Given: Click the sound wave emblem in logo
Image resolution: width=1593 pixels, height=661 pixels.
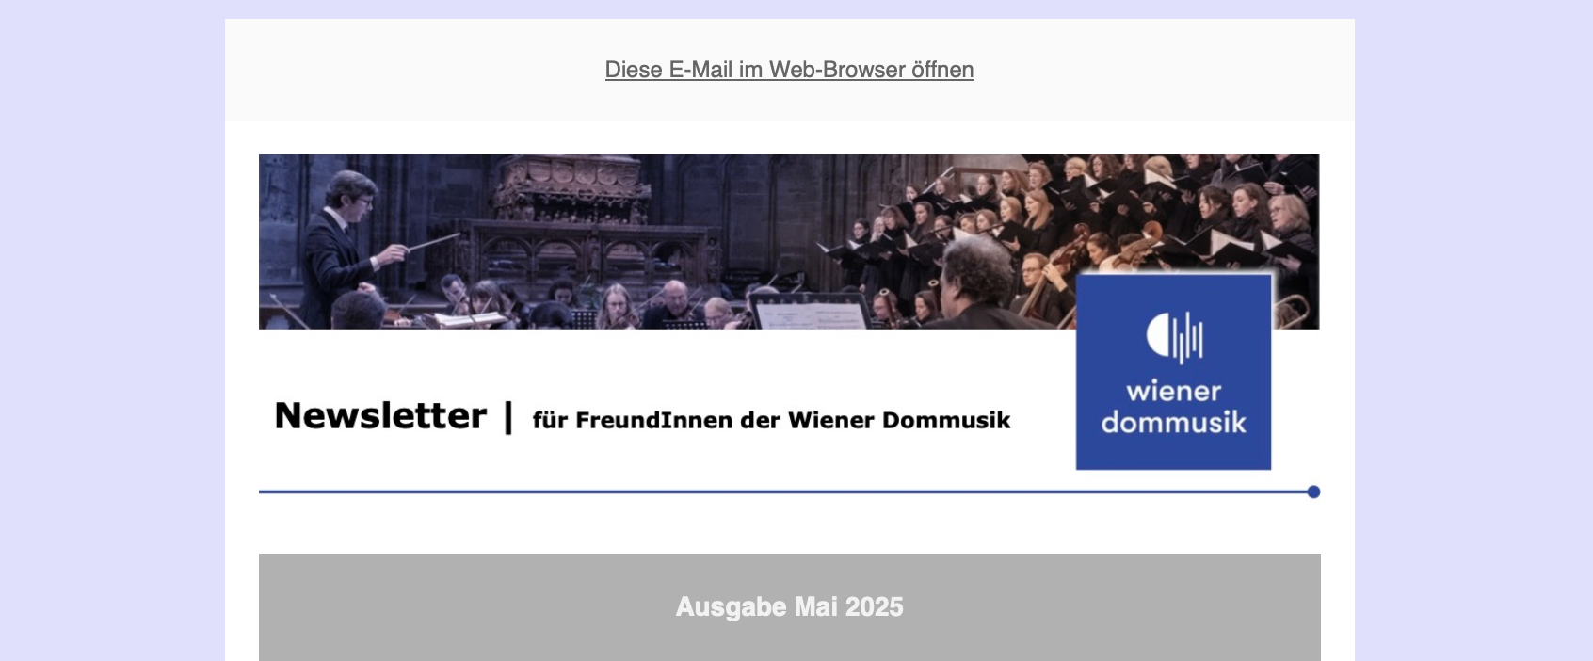Looking at the screenshot, I should [x=1174, y=336].
